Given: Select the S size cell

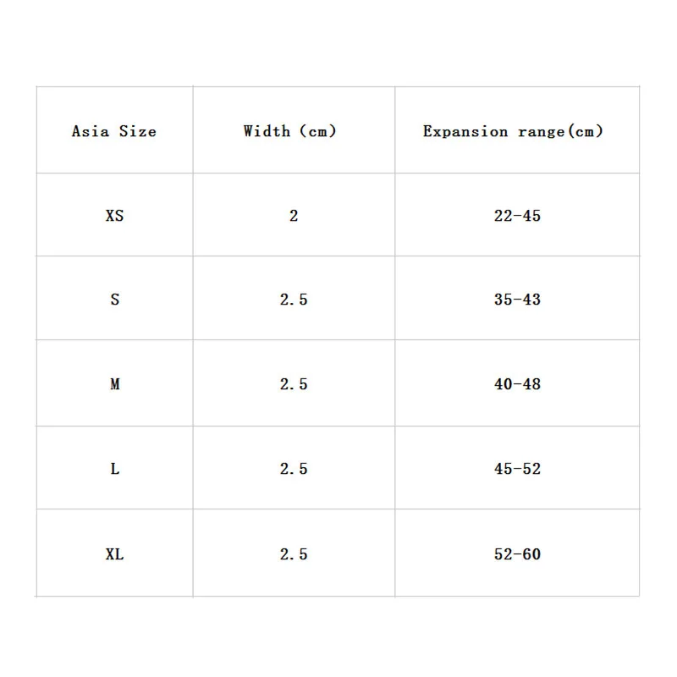Looking at the screenshot, I should pyautogui.click(x=114, y=298).
